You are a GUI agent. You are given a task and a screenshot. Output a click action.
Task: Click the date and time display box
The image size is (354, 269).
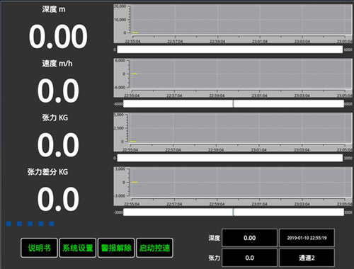pos(307,238)
